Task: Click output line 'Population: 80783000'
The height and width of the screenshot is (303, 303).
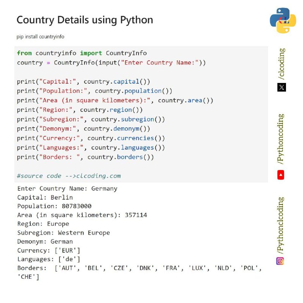Action: 54,206
